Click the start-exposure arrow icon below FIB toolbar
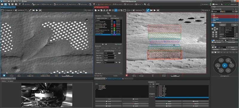239x108 pixels. (109, 13)
